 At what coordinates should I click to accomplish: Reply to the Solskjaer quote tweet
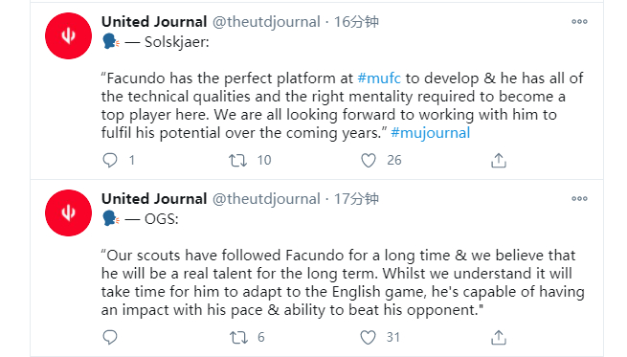coord(110,160)
